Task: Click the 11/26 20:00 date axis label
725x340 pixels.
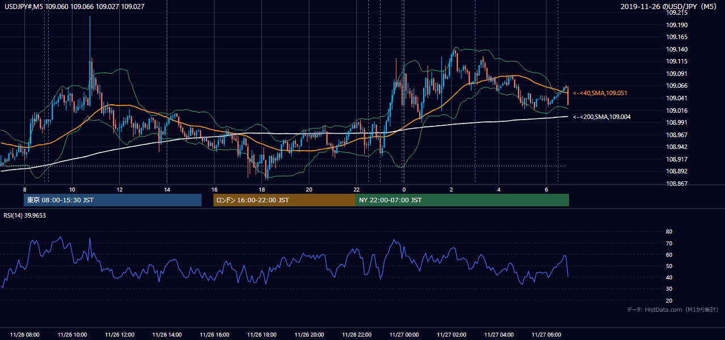Action: click(309, 335)
